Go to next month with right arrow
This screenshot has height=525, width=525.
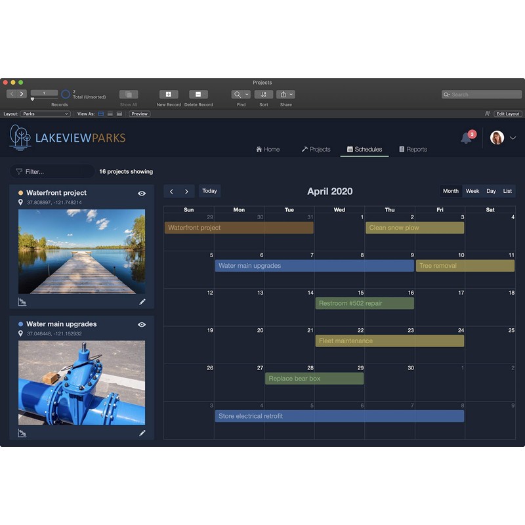pos(186,192)
